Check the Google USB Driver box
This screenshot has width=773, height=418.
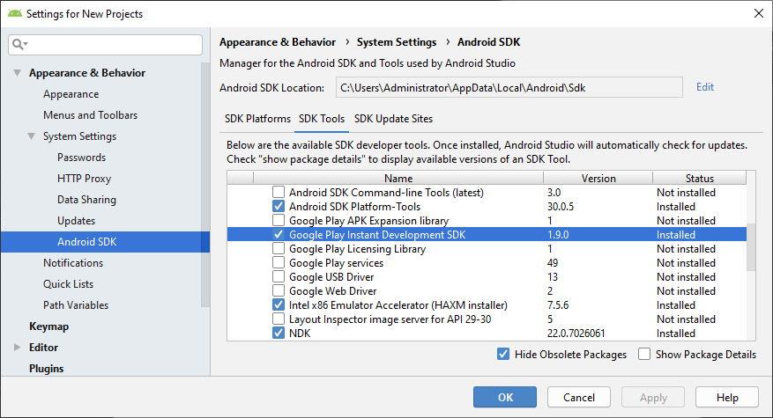click(279, 277)
